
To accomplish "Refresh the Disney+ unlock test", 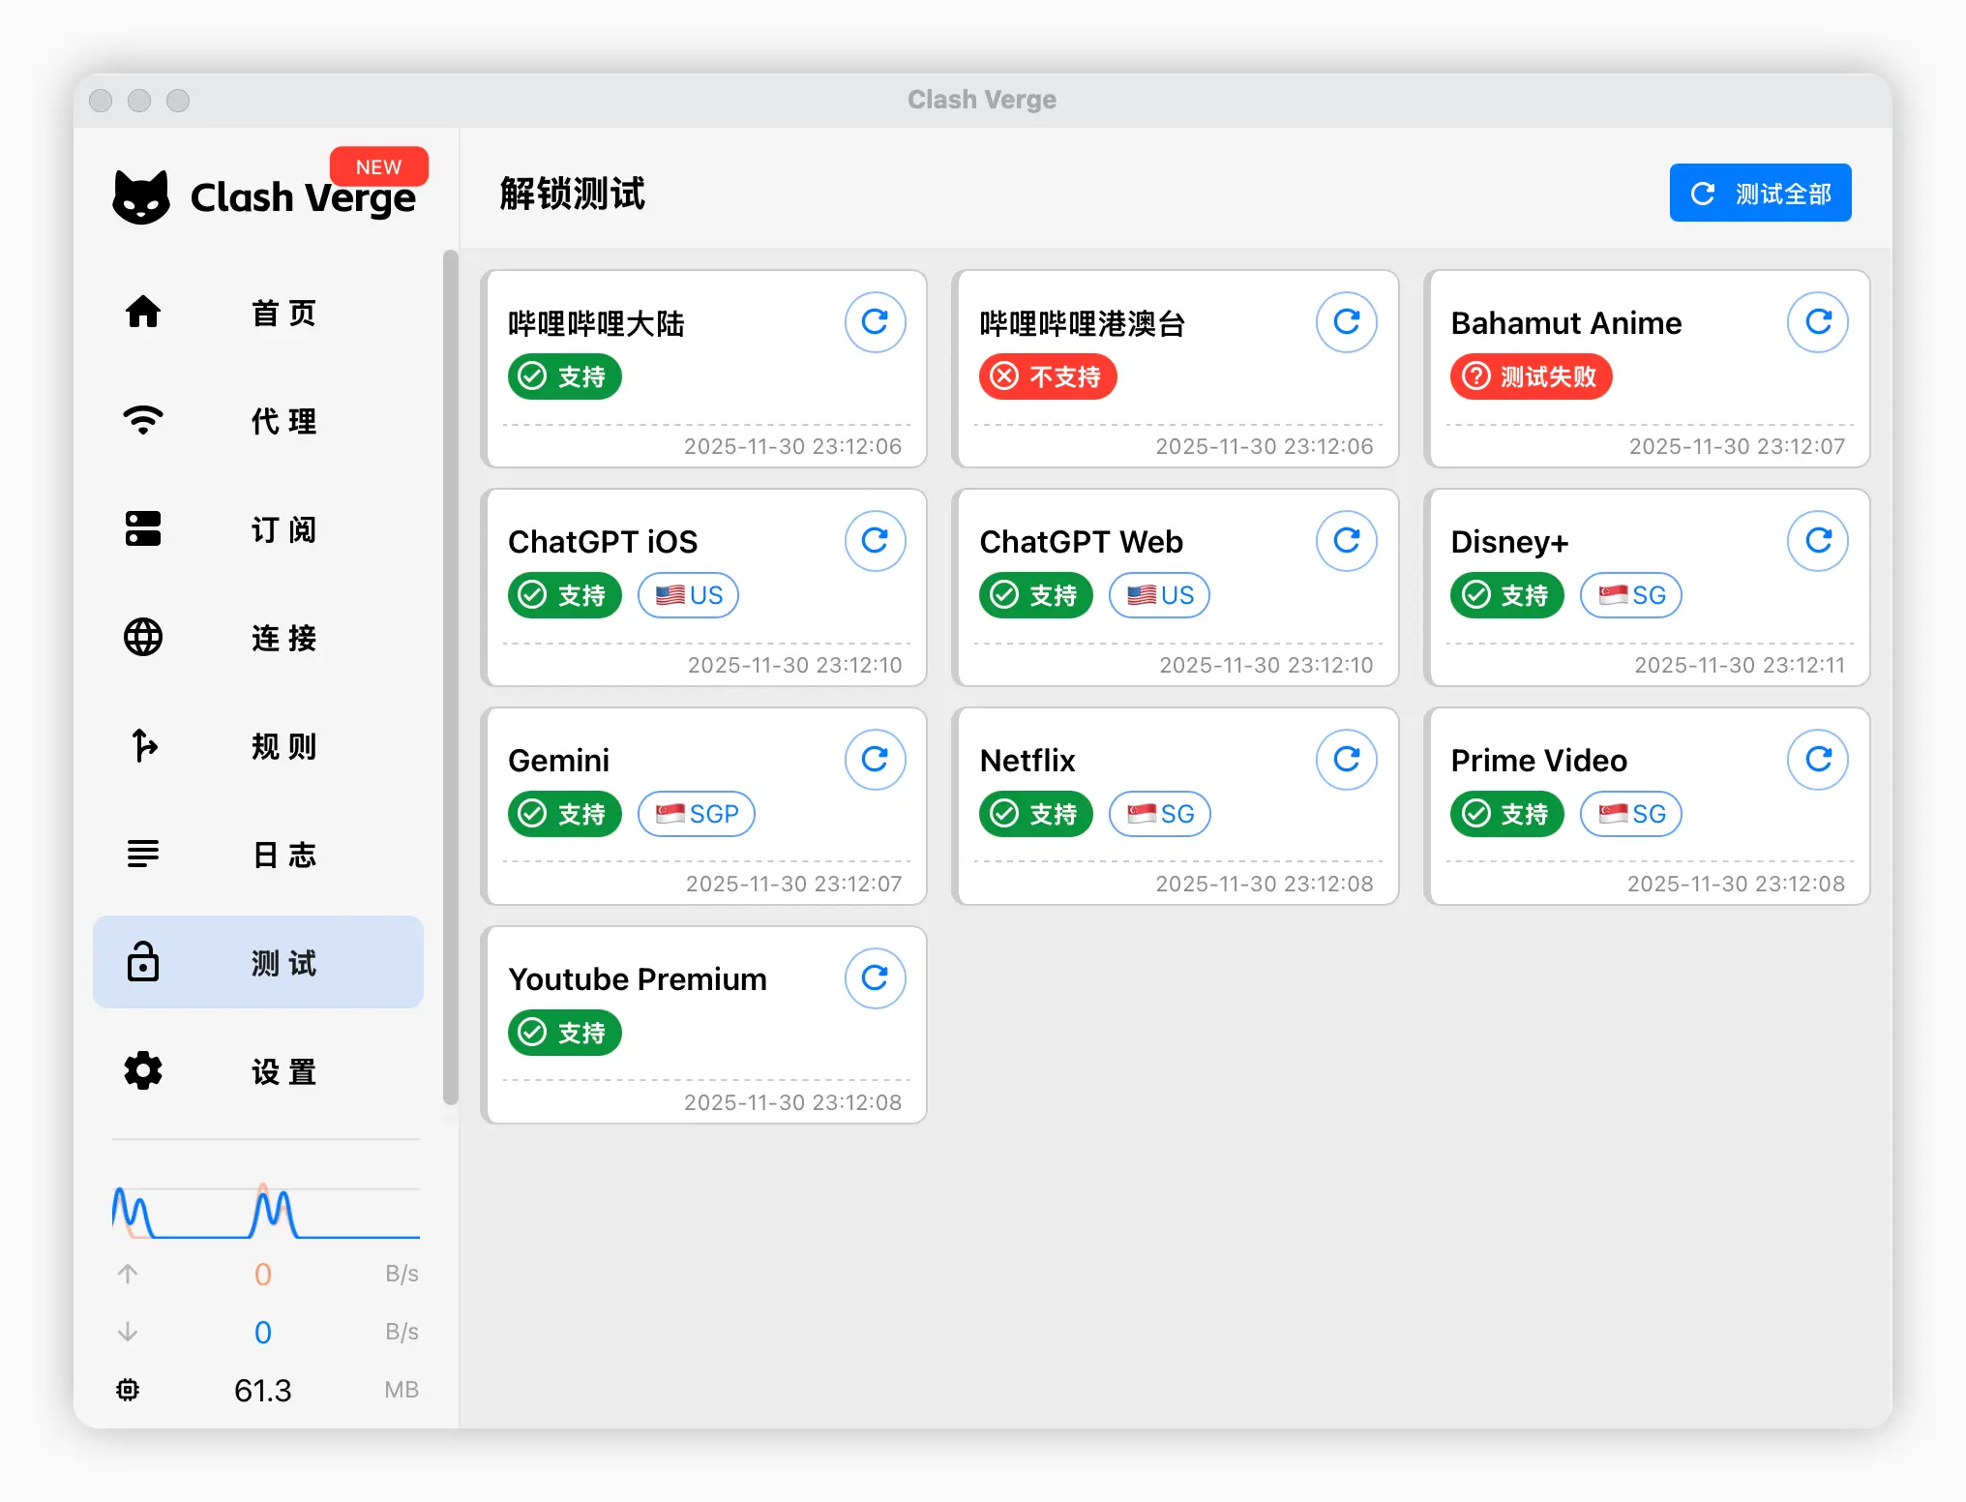I will pos(1818,541).
